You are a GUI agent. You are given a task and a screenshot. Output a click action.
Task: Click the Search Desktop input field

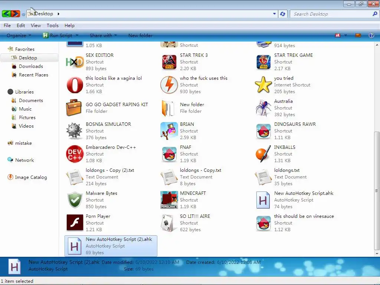332,14
